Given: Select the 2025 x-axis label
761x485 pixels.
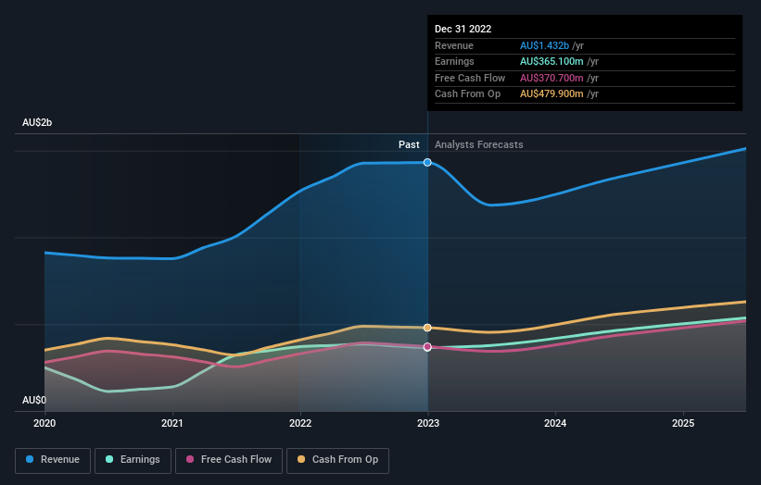Looking at the screenshot, I should tap(683, 423).
